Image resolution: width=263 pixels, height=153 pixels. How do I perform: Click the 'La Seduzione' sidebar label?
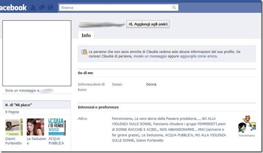click(x=36, y=141)
